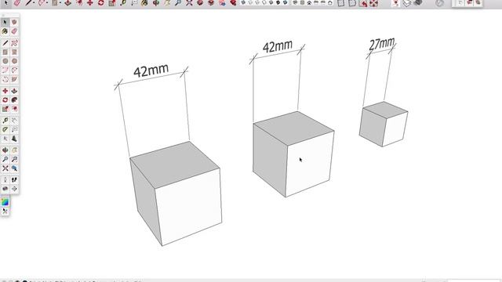The height and width of the screenshot is (282, 502).
Task: Choose the Freehand tool in left palette
Action: click(14, 43)
